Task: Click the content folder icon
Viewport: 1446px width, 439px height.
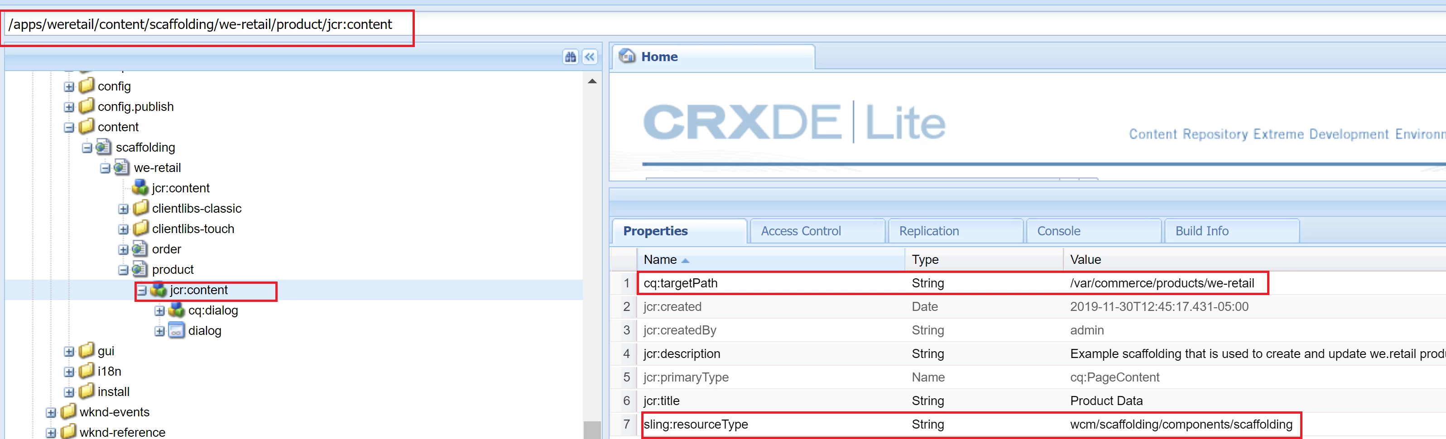Action: tap(86, 126)
